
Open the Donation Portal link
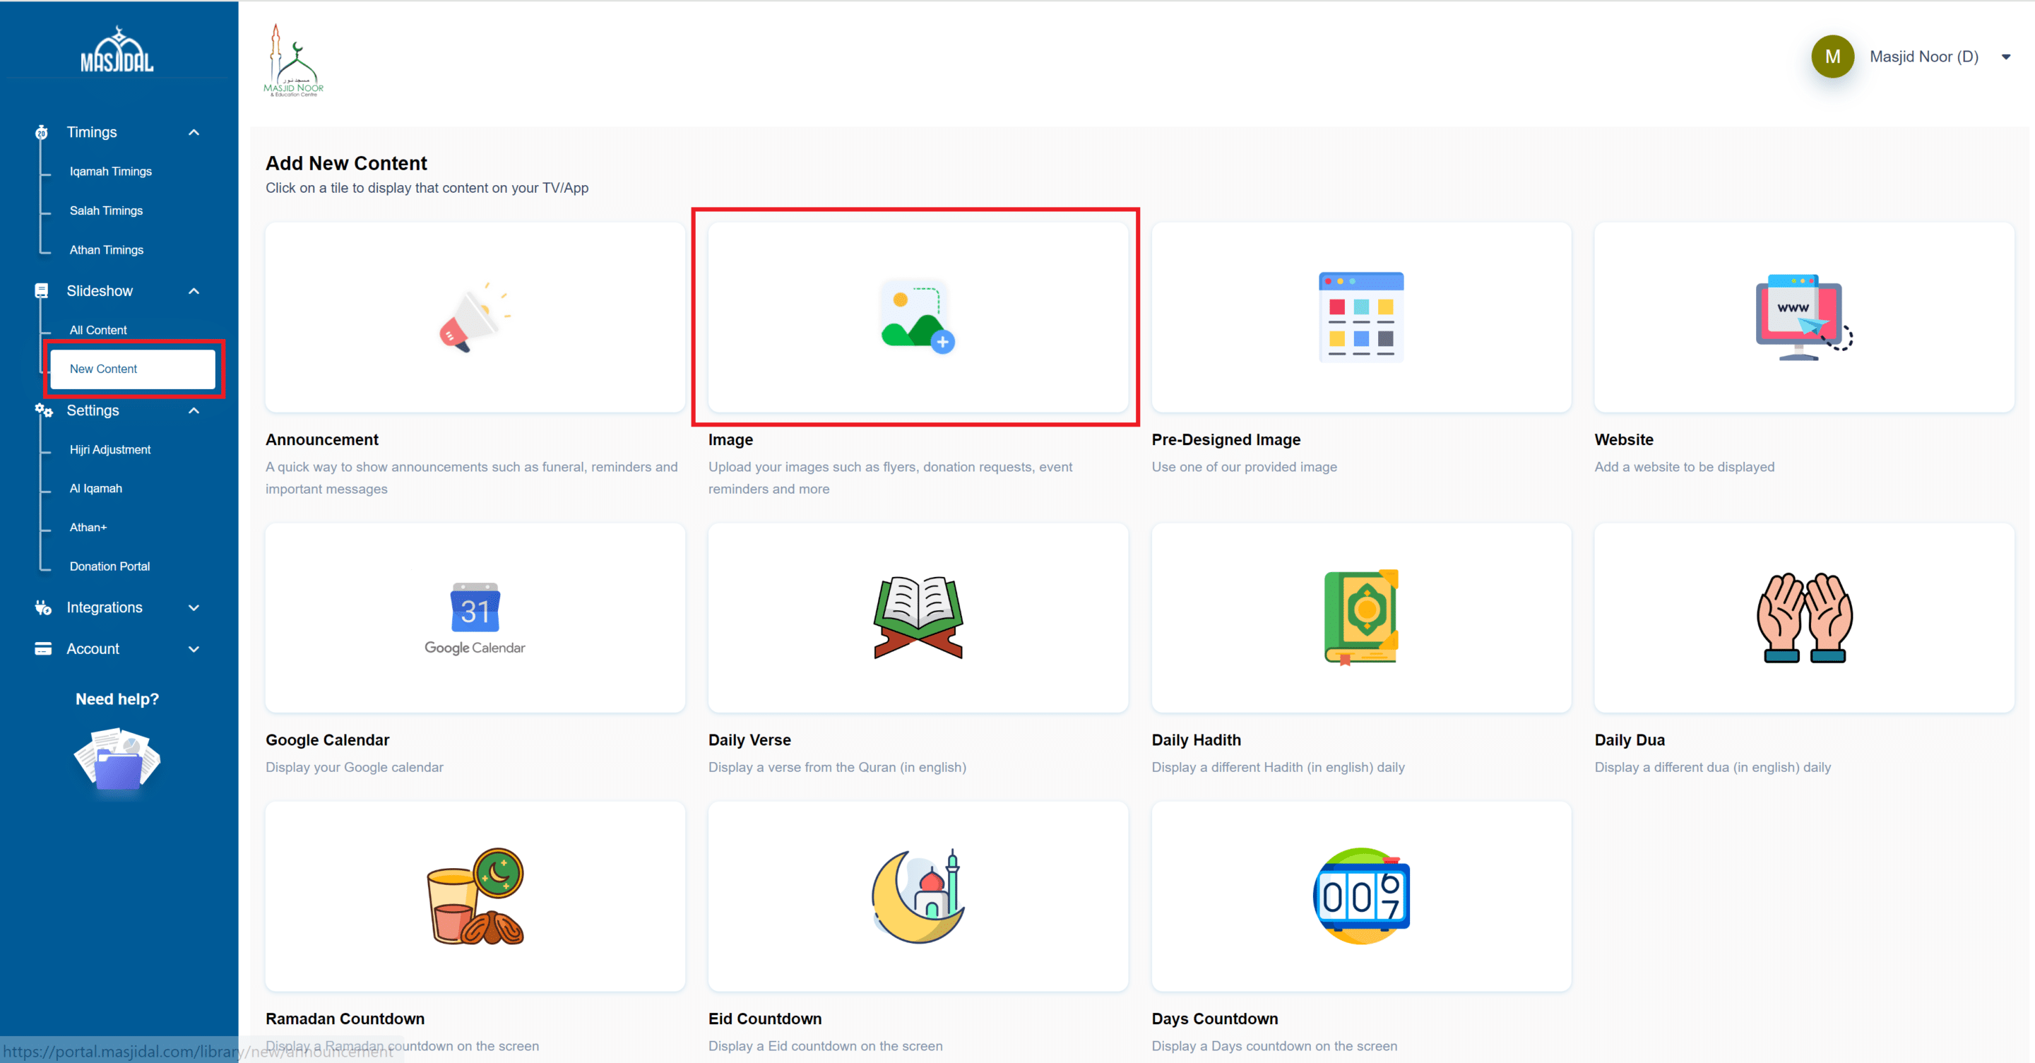[109, 566]
